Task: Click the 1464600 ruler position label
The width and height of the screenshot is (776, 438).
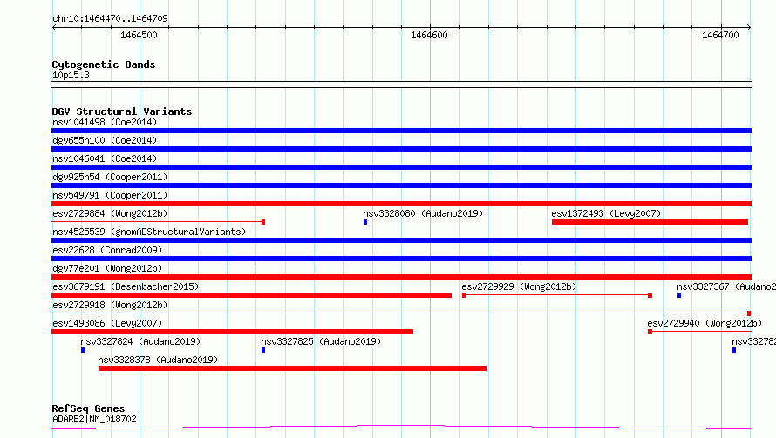Action: (429, 35)
